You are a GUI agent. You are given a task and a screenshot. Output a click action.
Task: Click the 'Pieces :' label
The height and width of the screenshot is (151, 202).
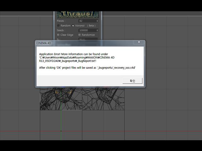tap(61, 21)
